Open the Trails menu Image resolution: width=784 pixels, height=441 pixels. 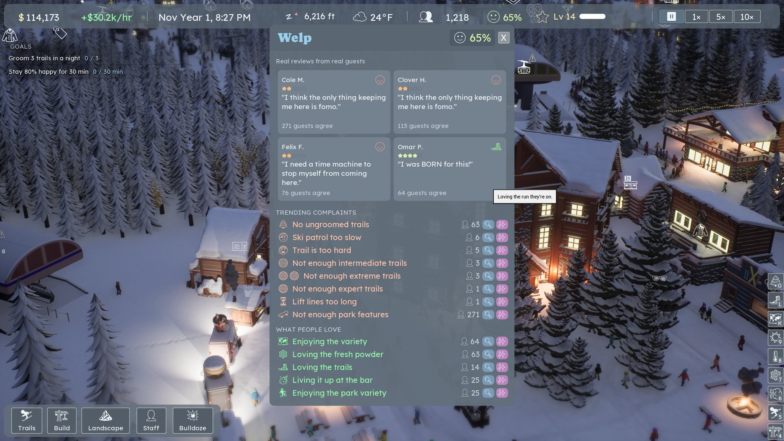click(27, 420)
